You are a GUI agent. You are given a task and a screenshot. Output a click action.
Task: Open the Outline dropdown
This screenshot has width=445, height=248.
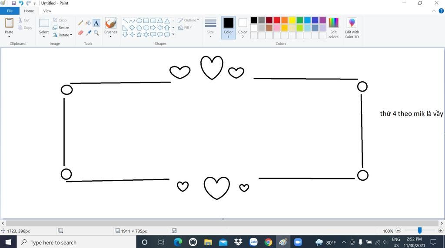pos(189,20)
